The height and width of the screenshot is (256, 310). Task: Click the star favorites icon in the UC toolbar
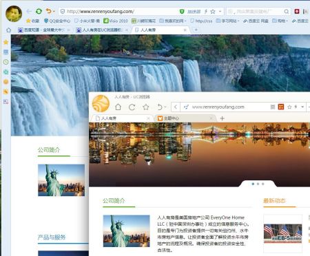[x=146, y=107]
